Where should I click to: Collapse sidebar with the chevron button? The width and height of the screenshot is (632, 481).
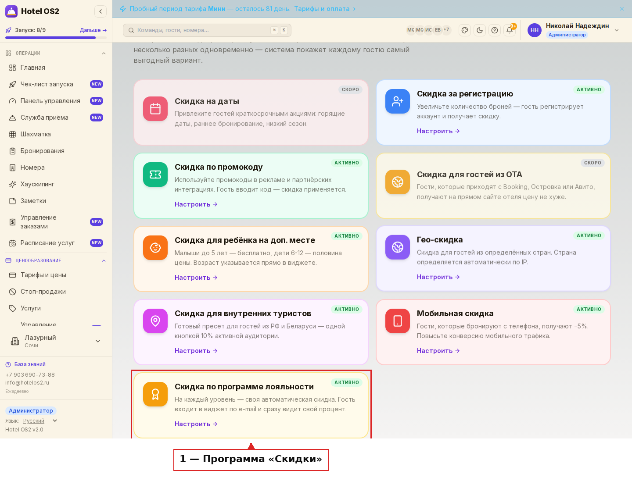click(x=101, y=11)
